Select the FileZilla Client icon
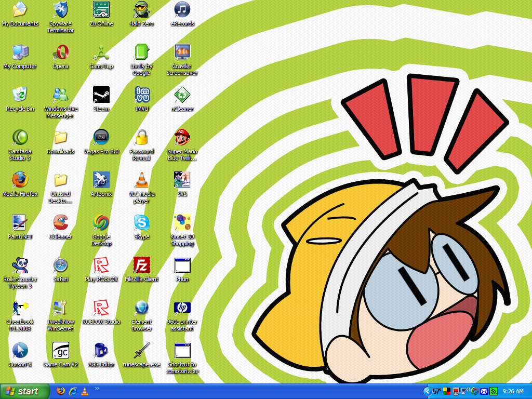The width and height of the screenshot is (532, 399). [x=141, y=265]
